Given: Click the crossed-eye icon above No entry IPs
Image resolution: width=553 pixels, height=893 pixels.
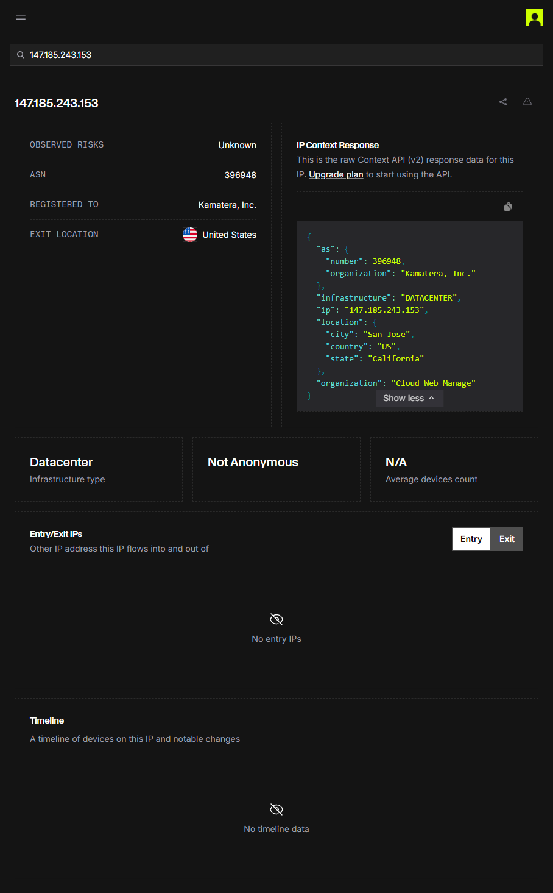Looking at the screenshot, I should coord(276,619).
